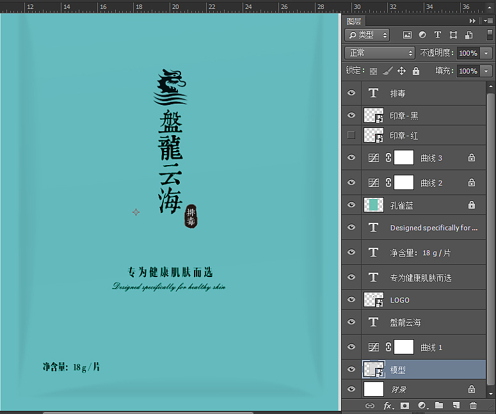Select the 净含量: 18 g / 片 layer name
Screen dimensions: 496x414
pos(420,253)
